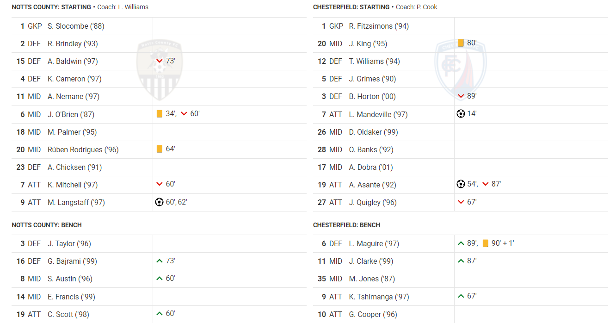Click J. Quigley's 67' substituted-off arrow
This screenshot has height=323, width=616.
click(461, 202)
